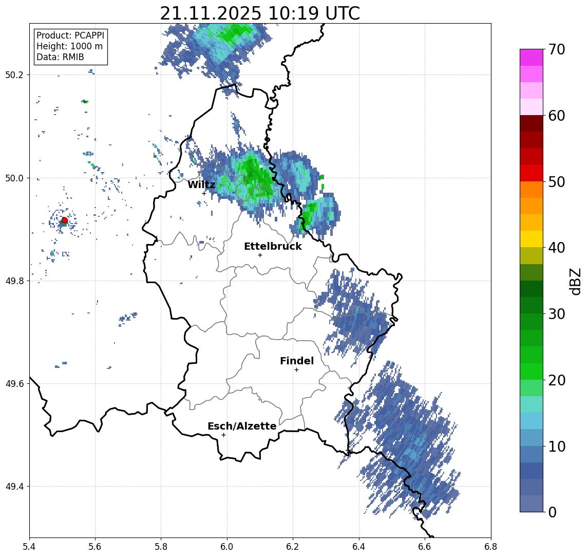The image size is (588, 557).
Task: Click the cross marker below Ettelbruck
Action: click(260, 255)
